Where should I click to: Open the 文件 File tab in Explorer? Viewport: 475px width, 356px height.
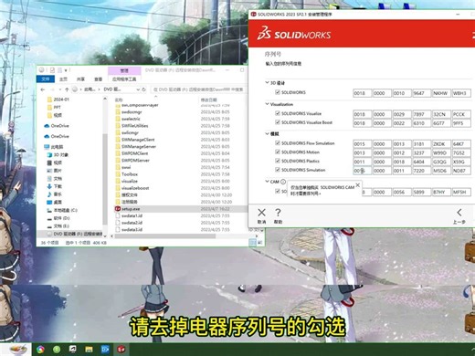(x=46, y=79)
